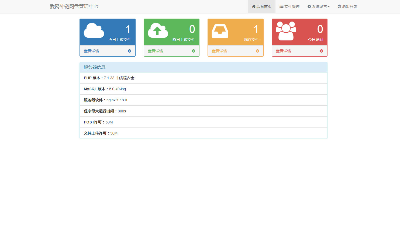
Task: Click the green cloud upload icon
Action: [x=158, y=30]
